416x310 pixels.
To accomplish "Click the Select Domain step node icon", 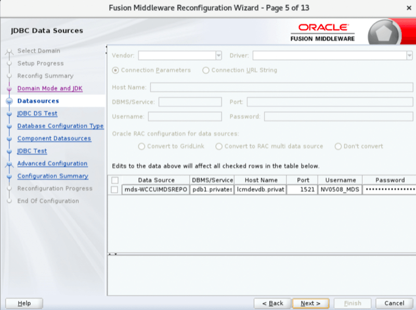I will 9,51.
